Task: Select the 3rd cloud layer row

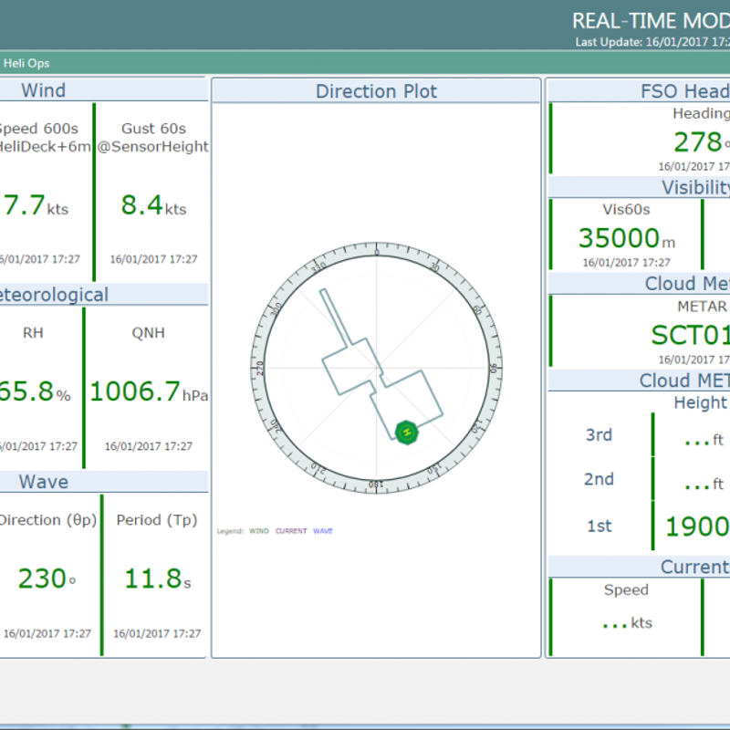Action: 599,435
